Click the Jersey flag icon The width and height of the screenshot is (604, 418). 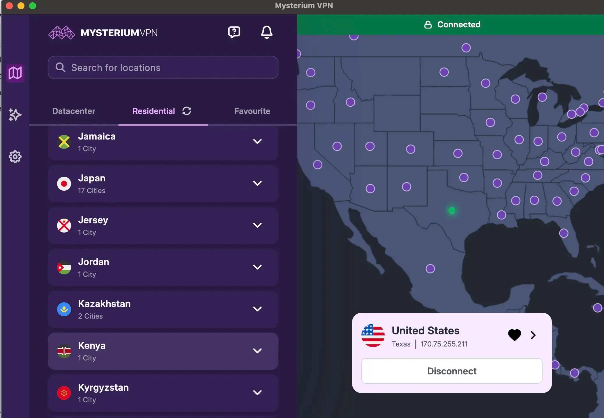pyautogui.click(x=64, y=226)
